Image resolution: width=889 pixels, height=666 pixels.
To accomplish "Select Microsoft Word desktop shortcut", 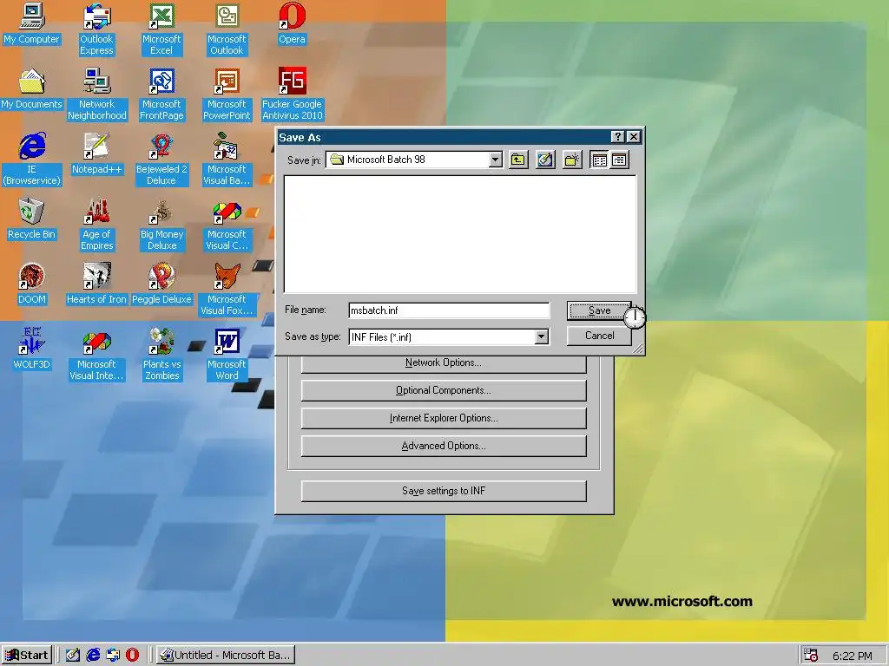I will (x=227, y=355).
